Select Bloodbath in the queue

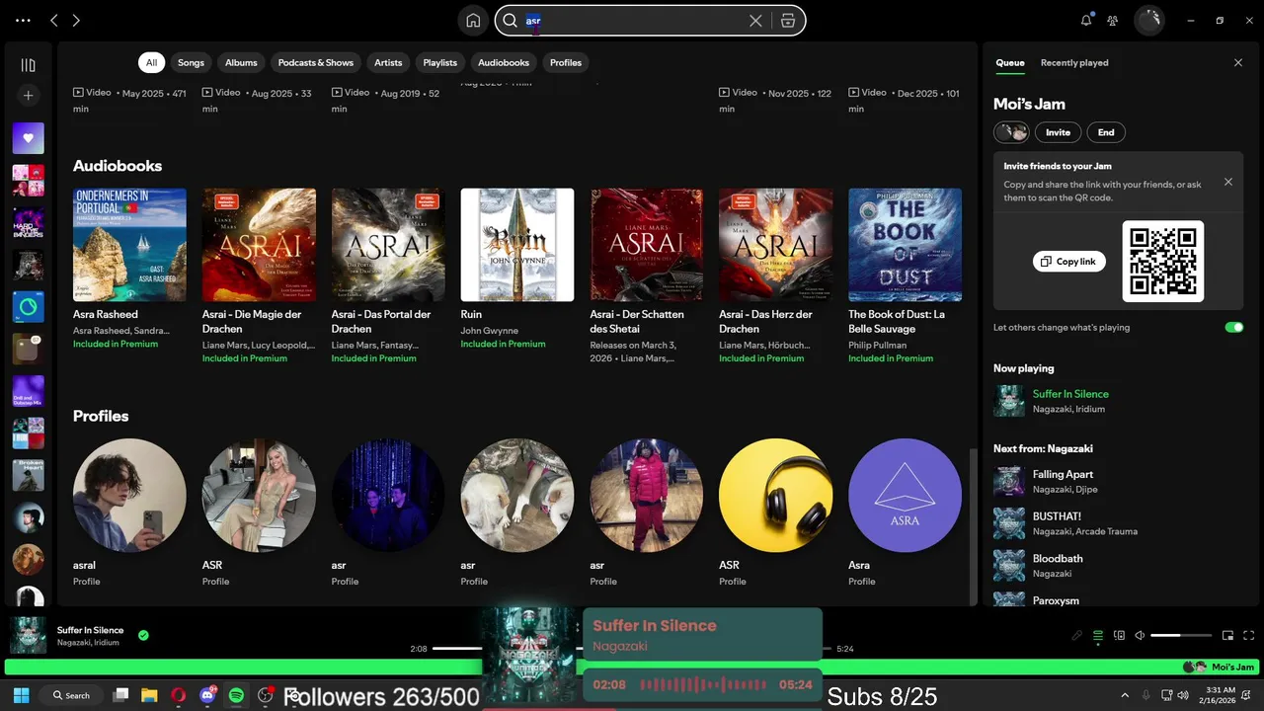(1058, 559)
